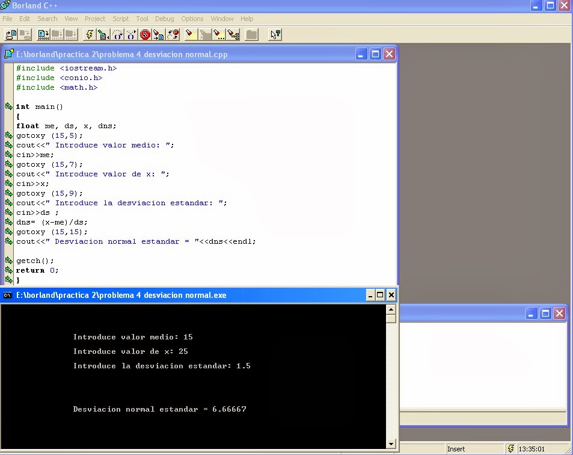Open the Script menu
573x455 pixels.
(120, 19)
